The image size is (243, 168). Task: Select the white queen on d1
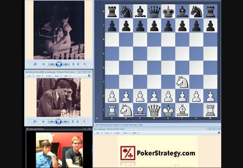point(154,110)
